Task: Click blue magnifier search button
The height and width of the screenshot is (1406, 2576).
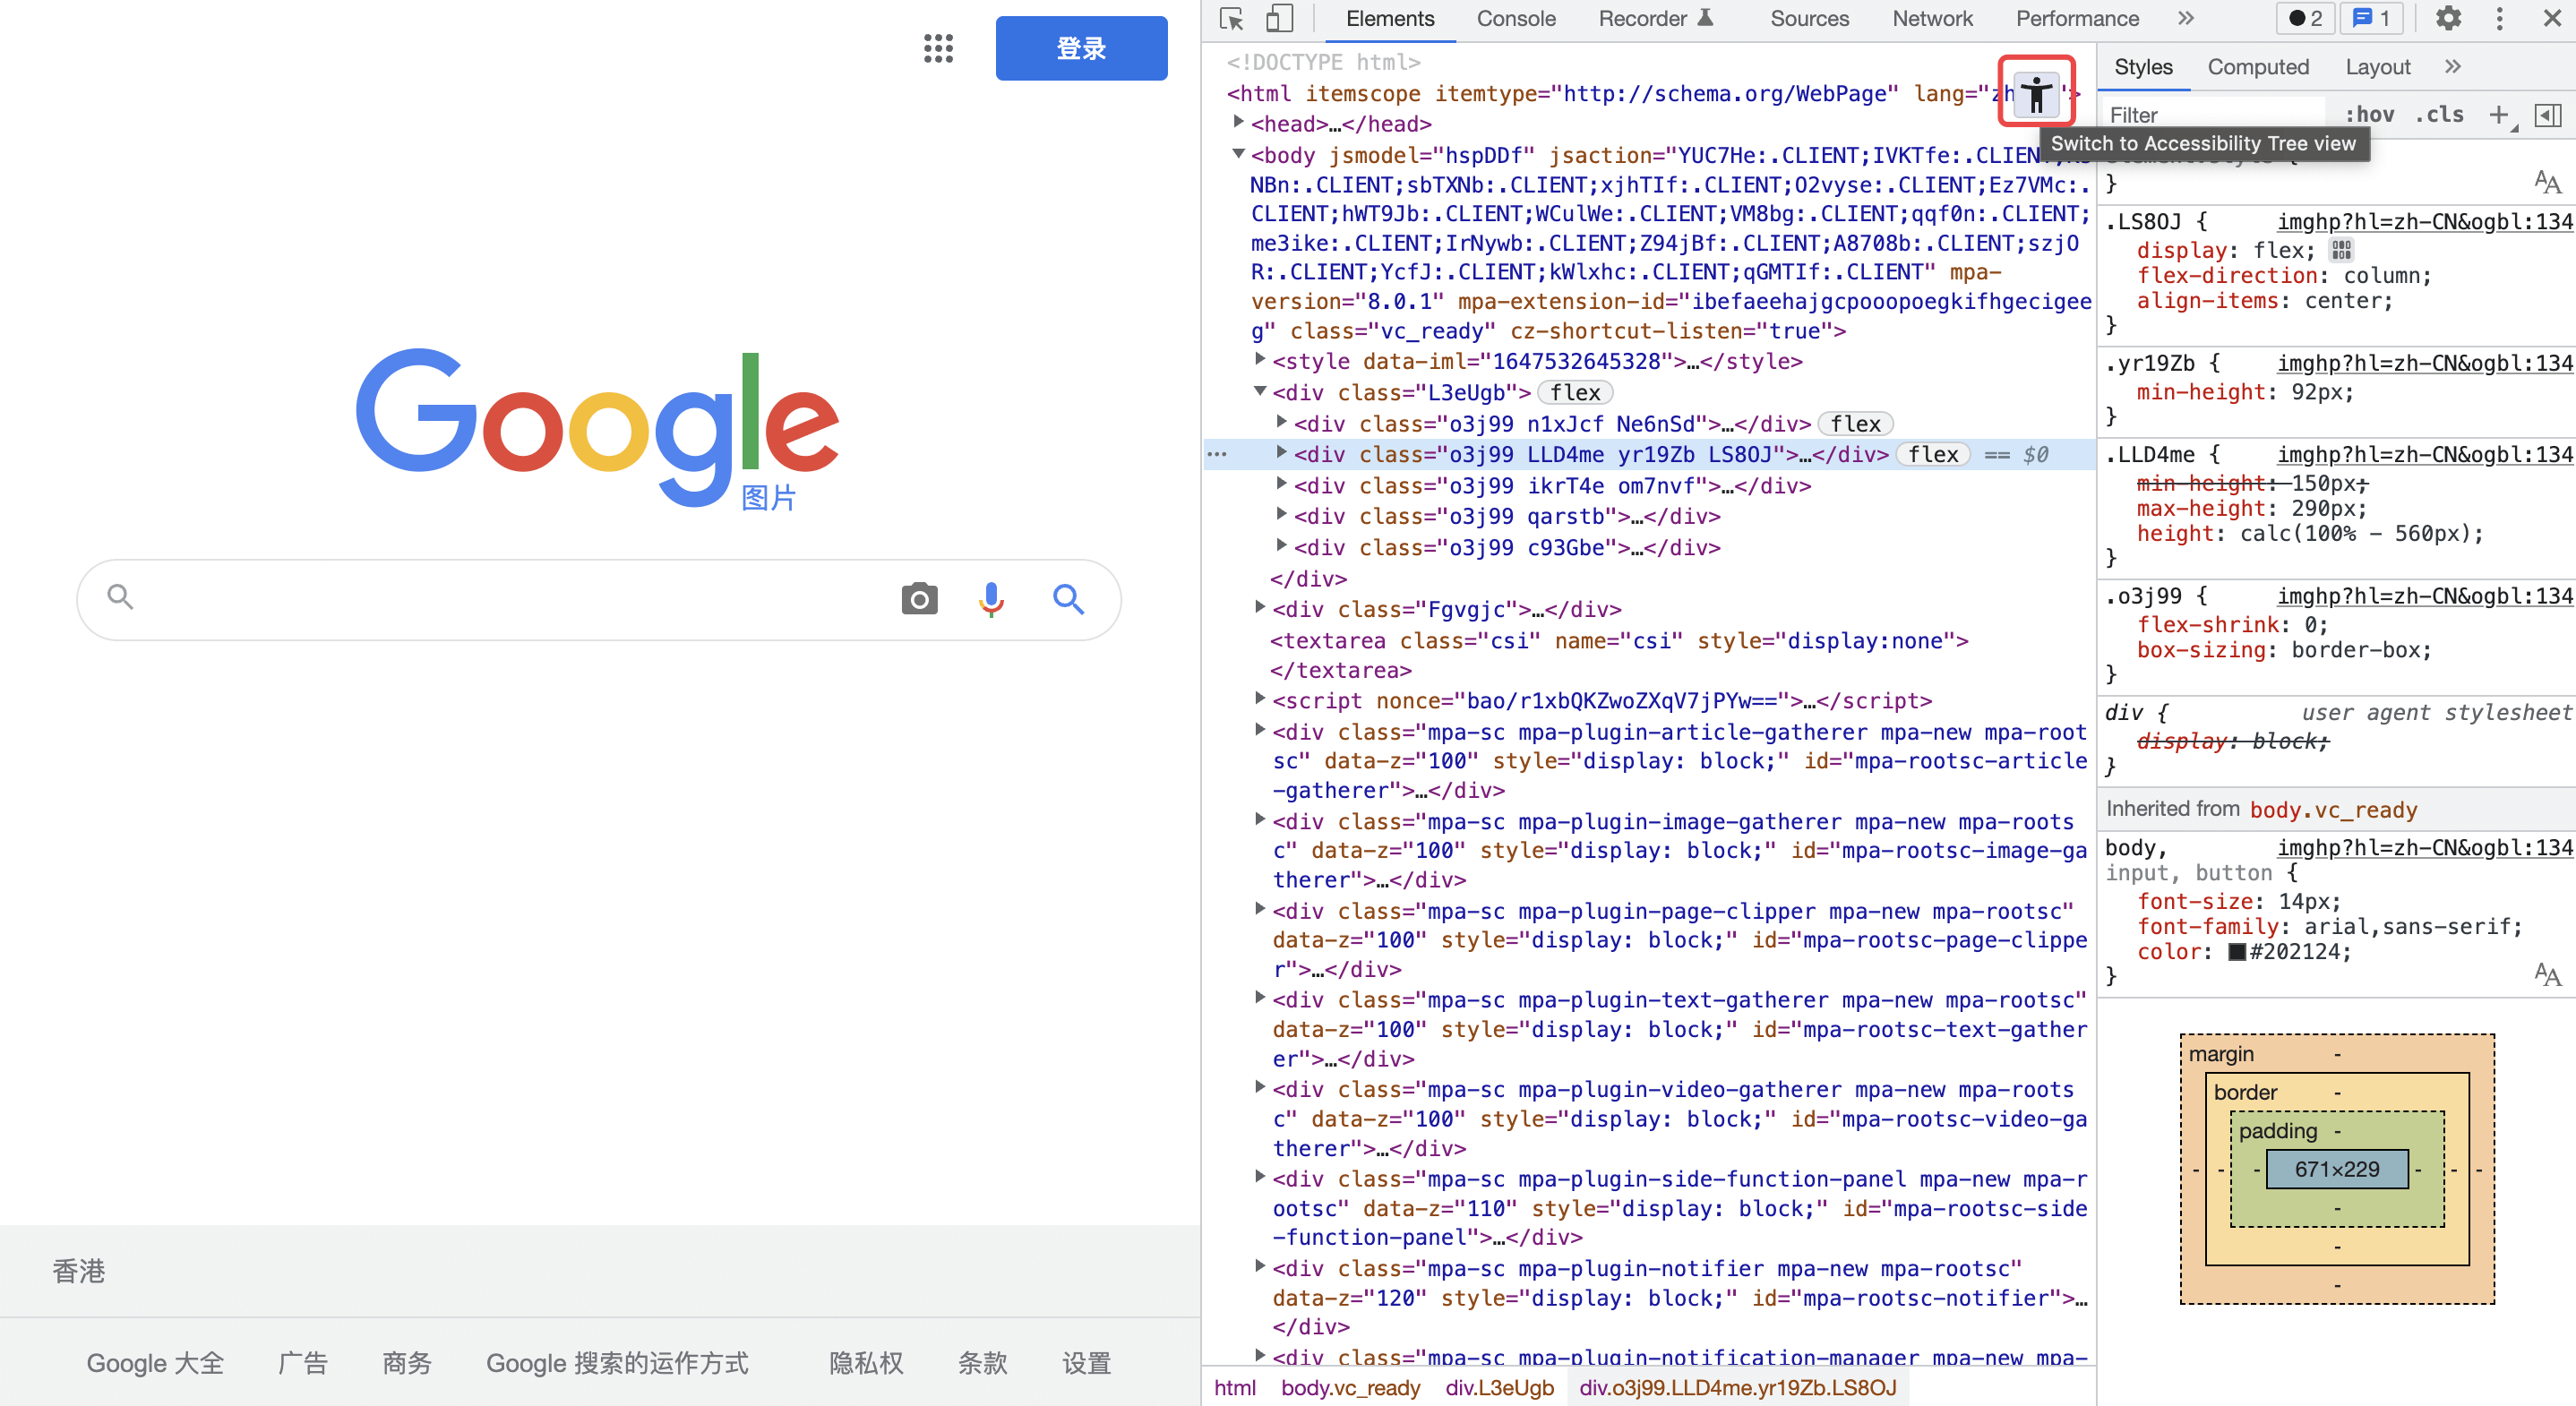Action: point(1068,599)
